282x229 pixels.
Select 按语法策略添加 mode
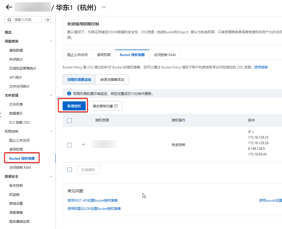click(112, 79)
